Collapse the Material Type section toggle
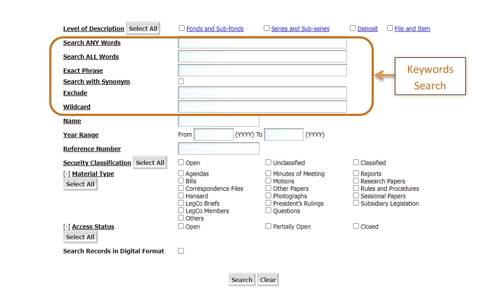The height and width of the screenshot is (299, 491). tap(67, 174)
